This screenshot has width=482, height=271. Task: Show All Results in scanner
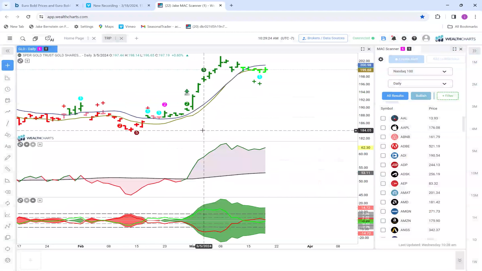pyautogui.click(x=395, y=96)
